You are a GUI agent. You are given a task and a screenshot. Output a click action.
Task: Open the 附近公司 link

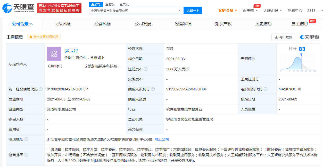(x=162, y=139)
